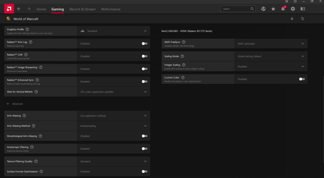Screen dimensions: 324x178
Task: Show help for Integer Scaling
Action: click(x=184, y=65)
